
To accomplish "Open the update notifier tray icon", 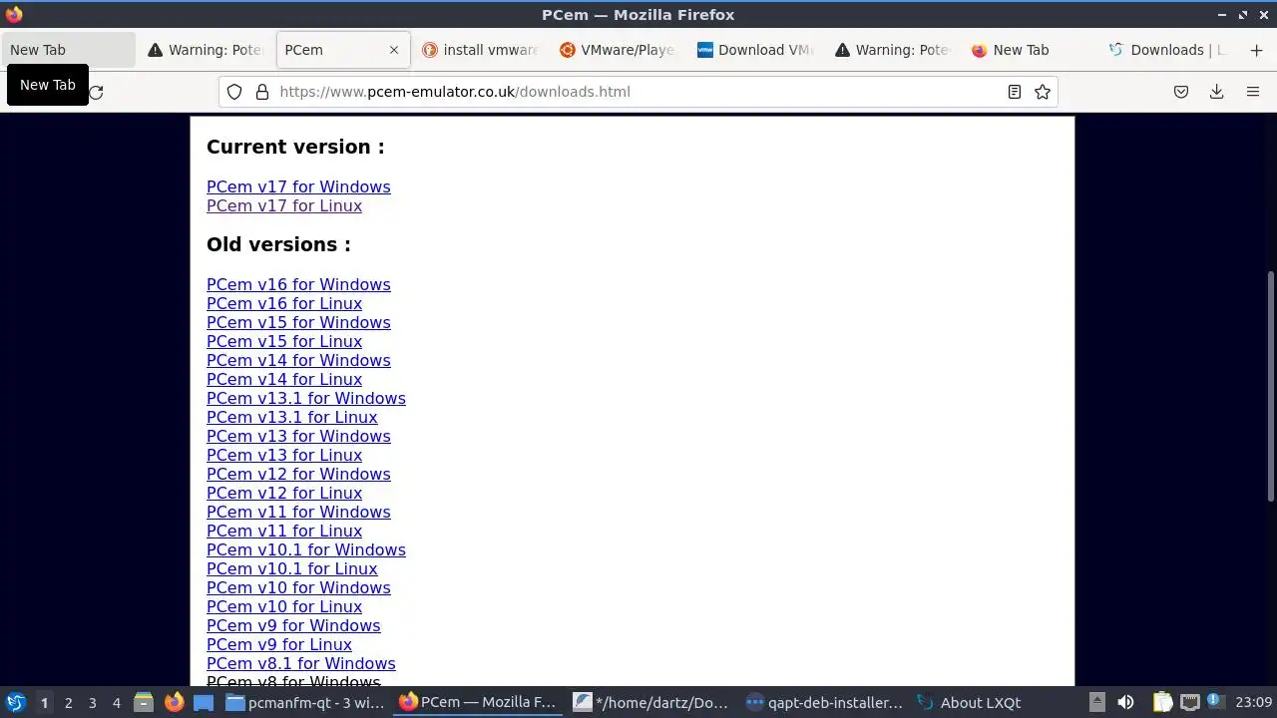I will 1215,701.
